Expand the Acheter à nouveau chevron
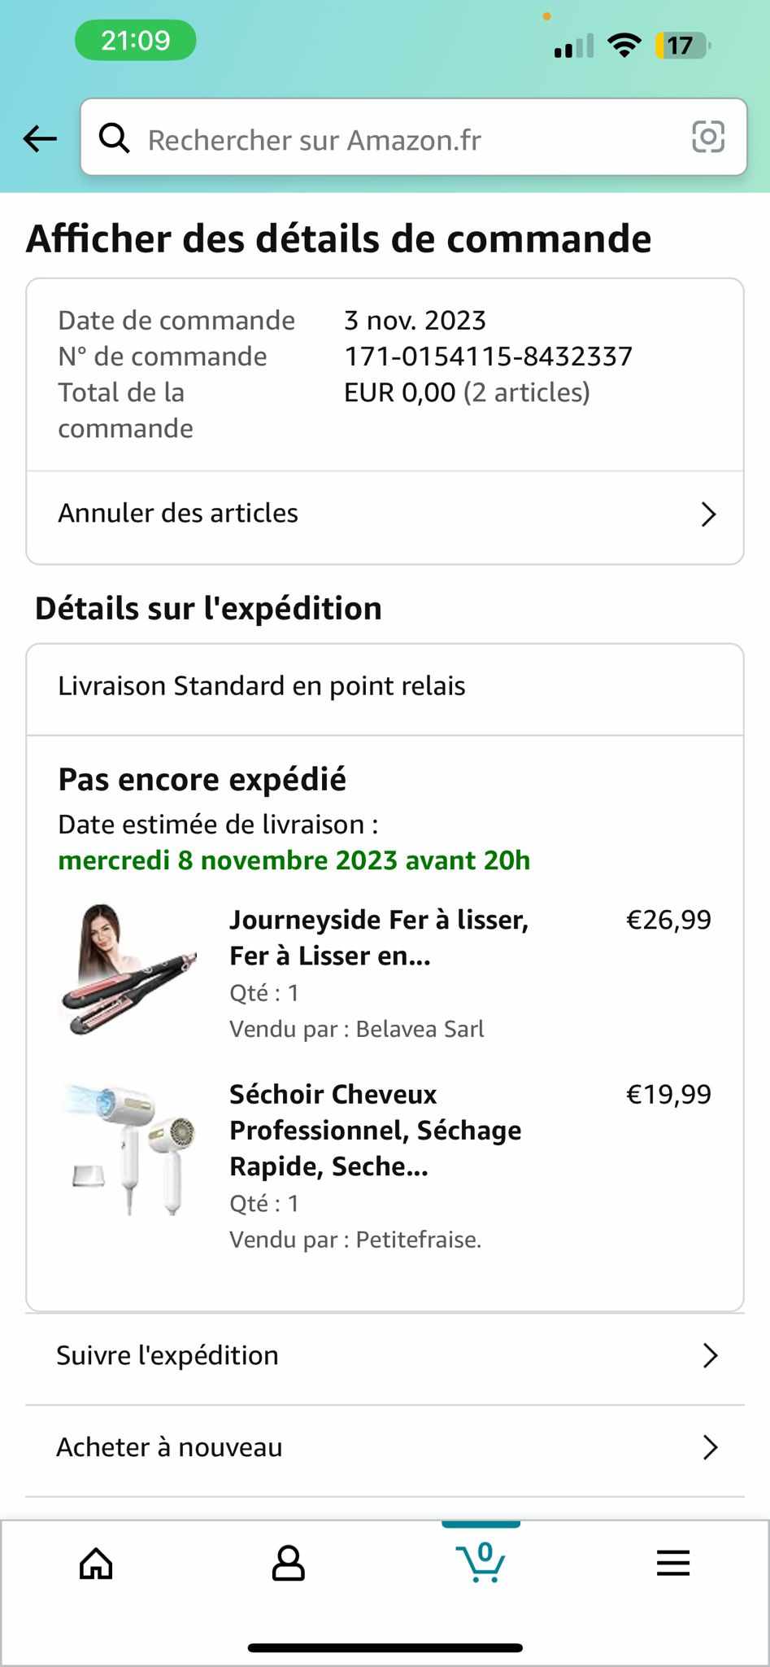 click(710, 1447)
